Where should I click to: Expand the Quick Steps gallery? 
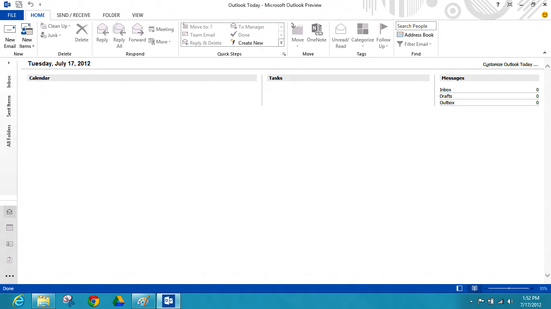(282, 43)
